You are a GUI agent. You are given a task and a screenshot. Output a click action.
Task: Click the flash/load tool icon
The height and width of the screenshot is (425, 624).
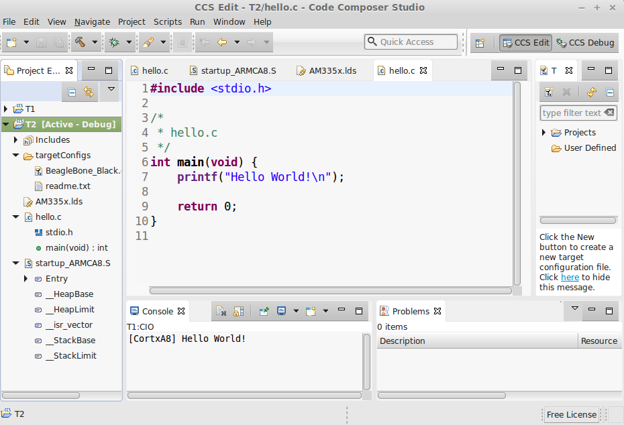148,42
